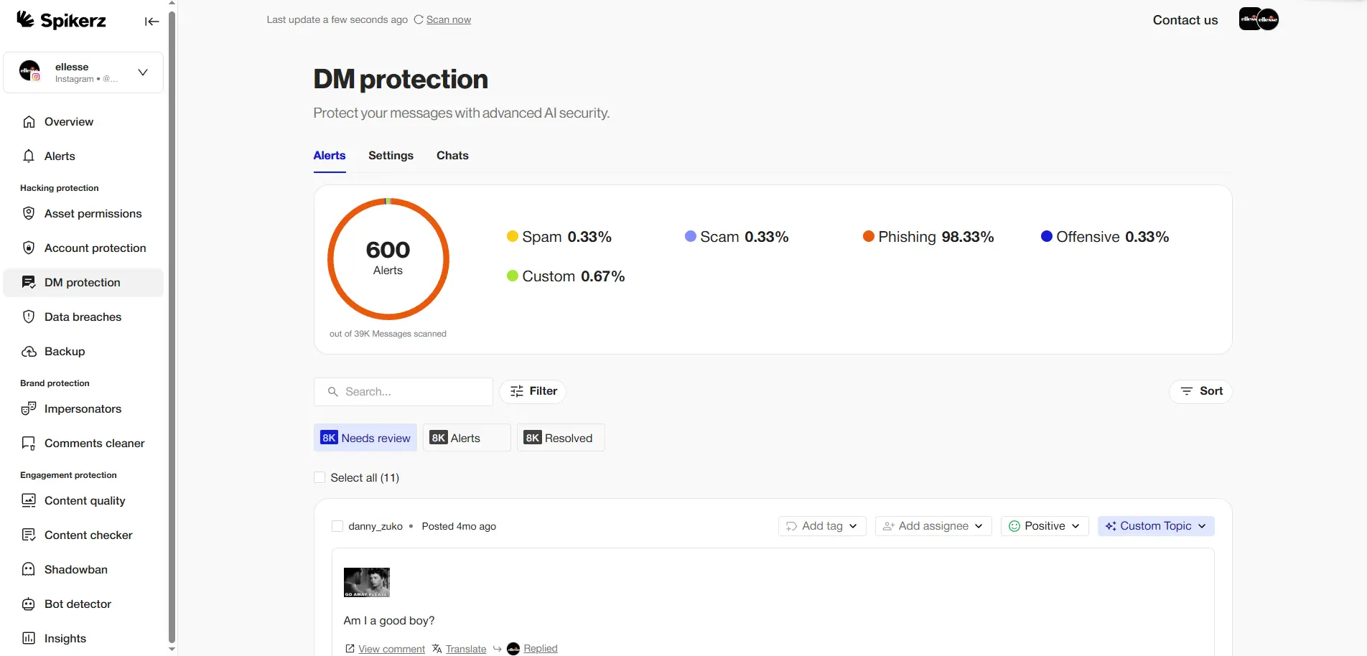
Task: Open Comments cleaner
Action: (x=94, y=443)
